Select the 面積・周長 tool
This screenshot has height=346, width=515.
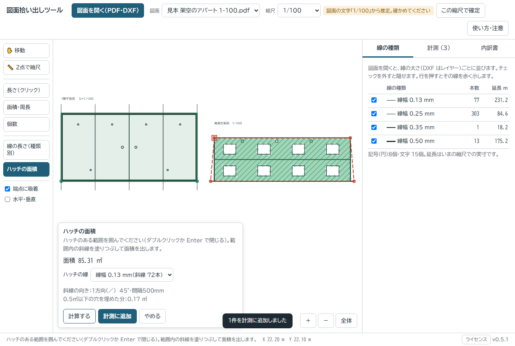click(26, 107)
